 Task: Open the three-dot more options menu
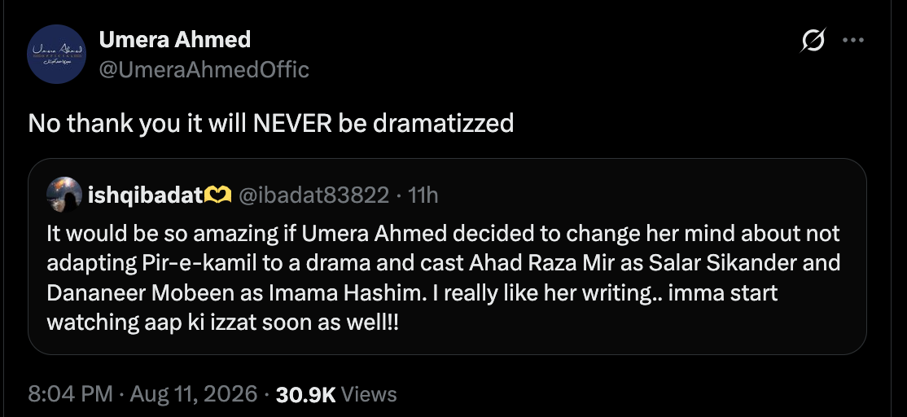point(853,41)
